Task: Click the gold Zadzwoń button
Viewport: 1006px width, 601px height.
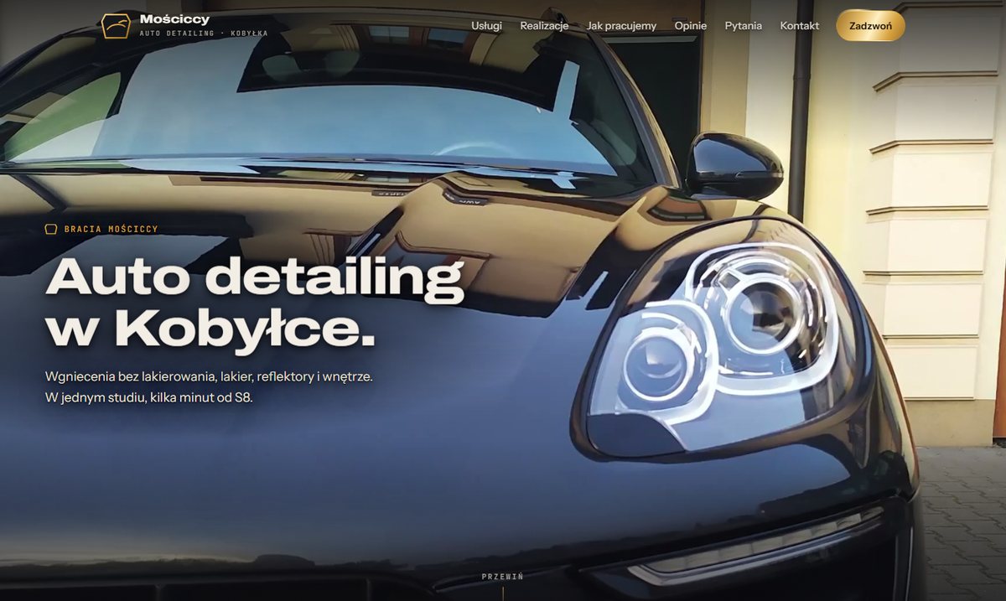Action: (x=870, y=26)
